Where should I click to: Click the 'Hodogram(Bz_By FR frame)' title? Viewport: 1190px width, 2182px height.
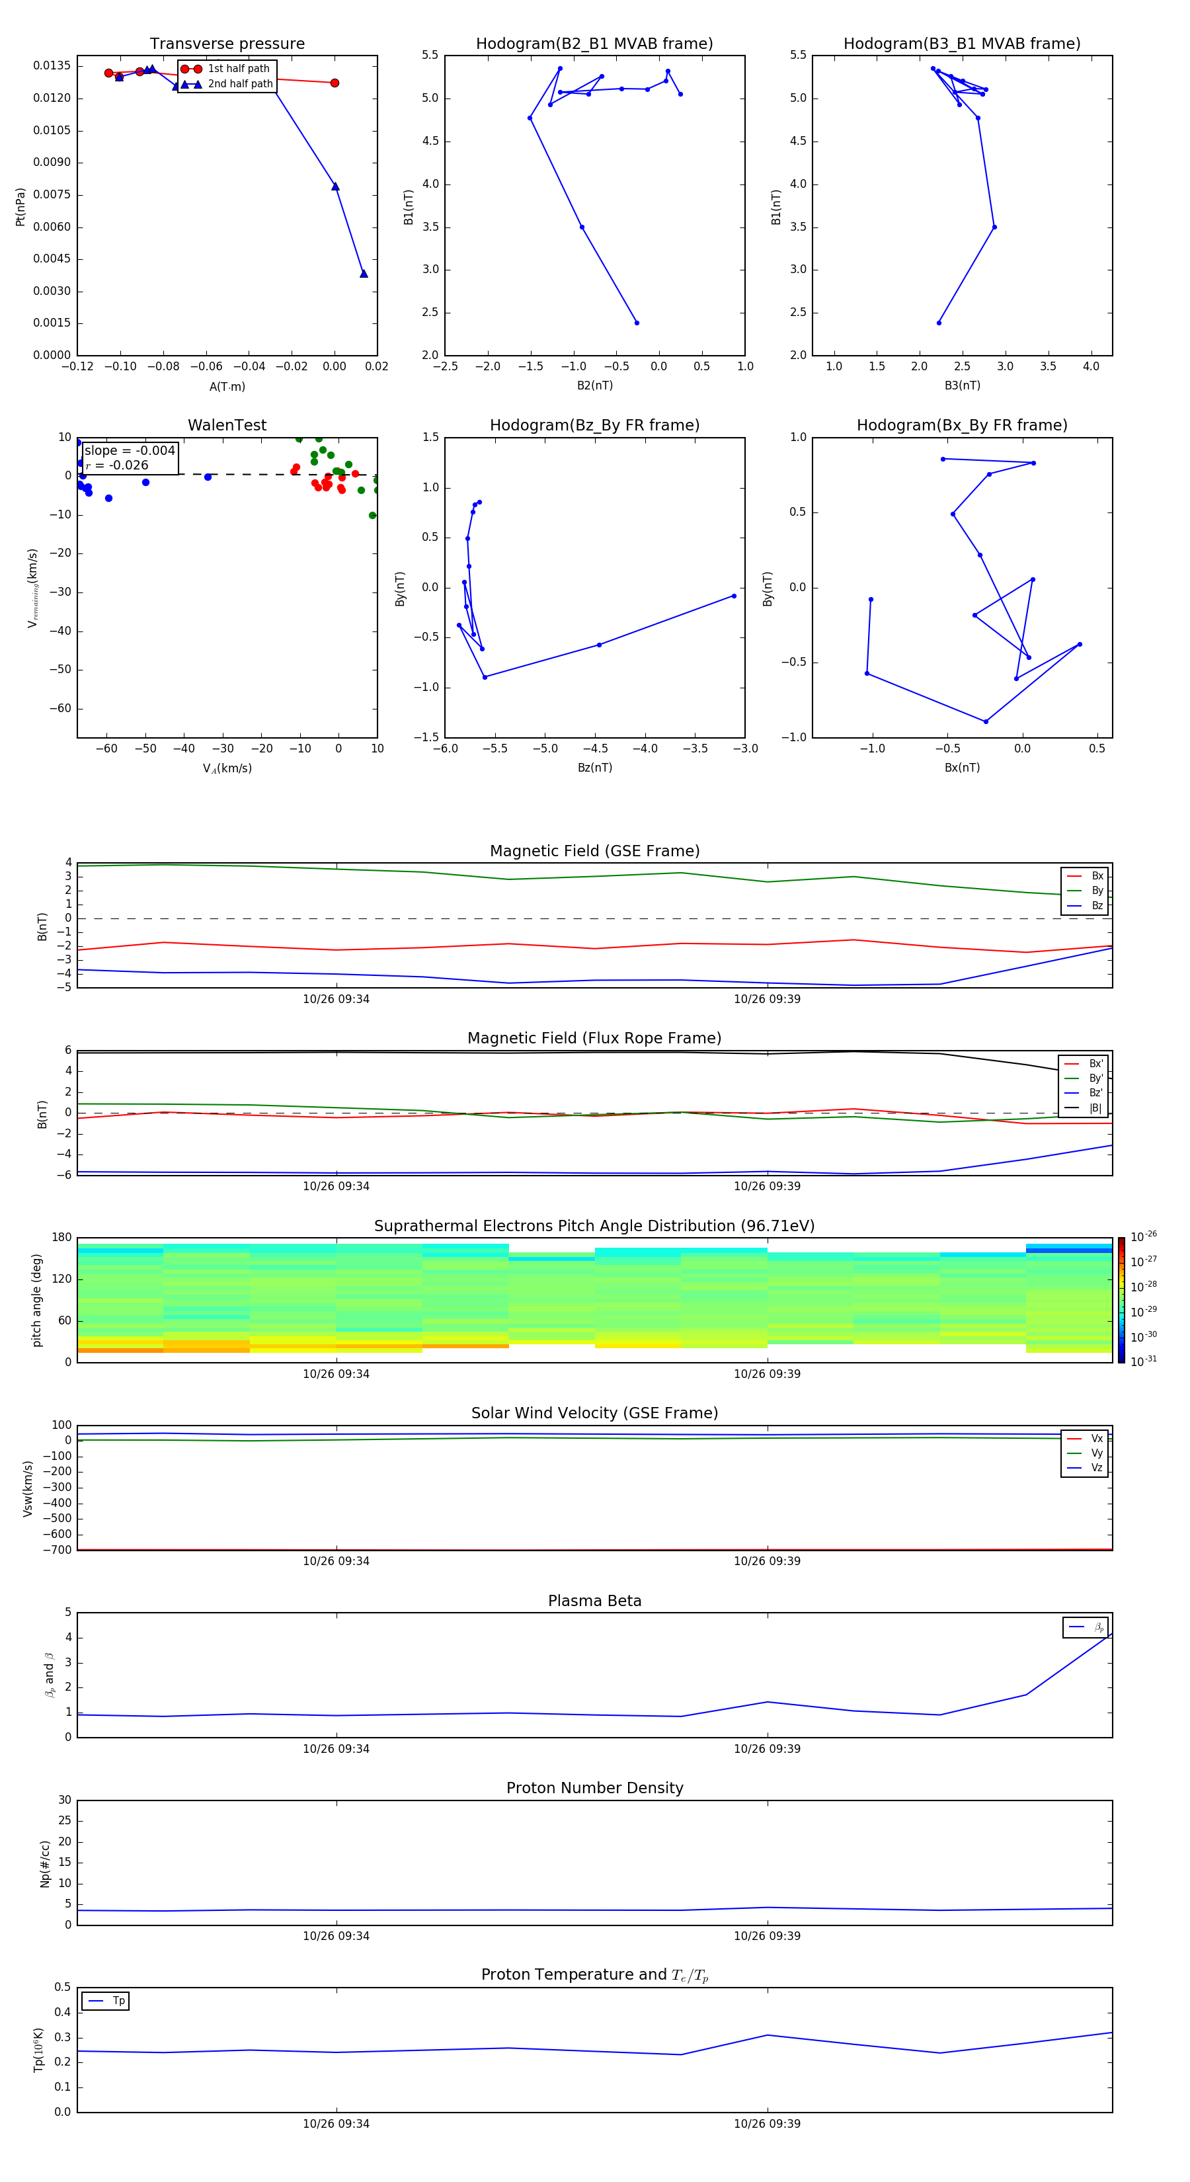click(x=594, y=425)
